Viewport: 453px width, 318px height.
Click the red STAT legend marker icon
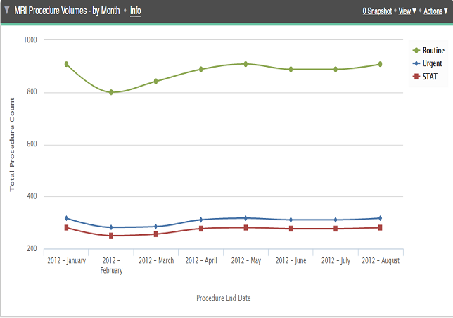416,76
